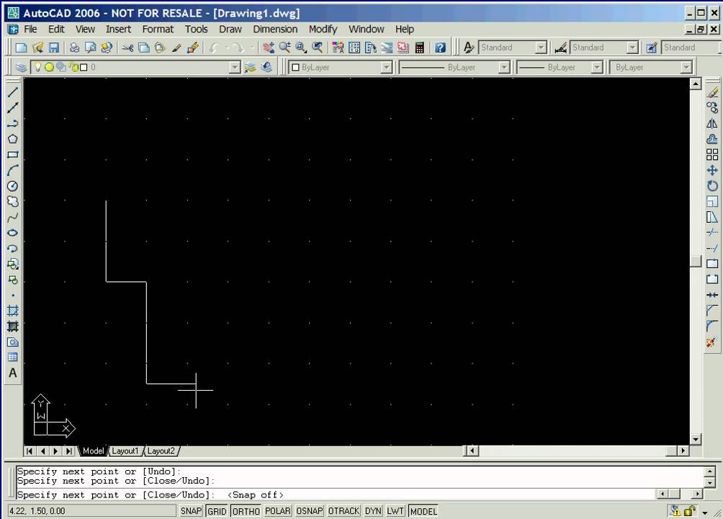Open the ByLayer color dropdown

[387, 68]
